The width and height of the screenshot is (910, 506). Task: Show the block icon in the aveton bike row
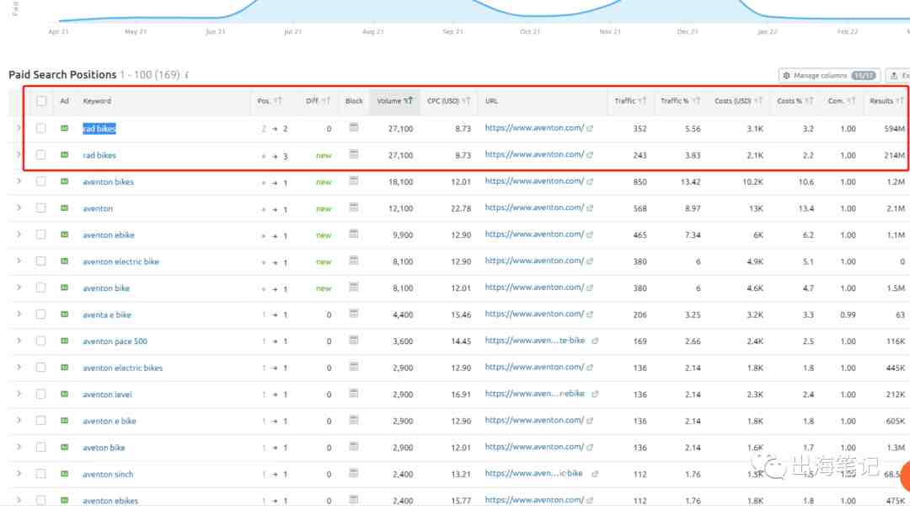(353, 447)
